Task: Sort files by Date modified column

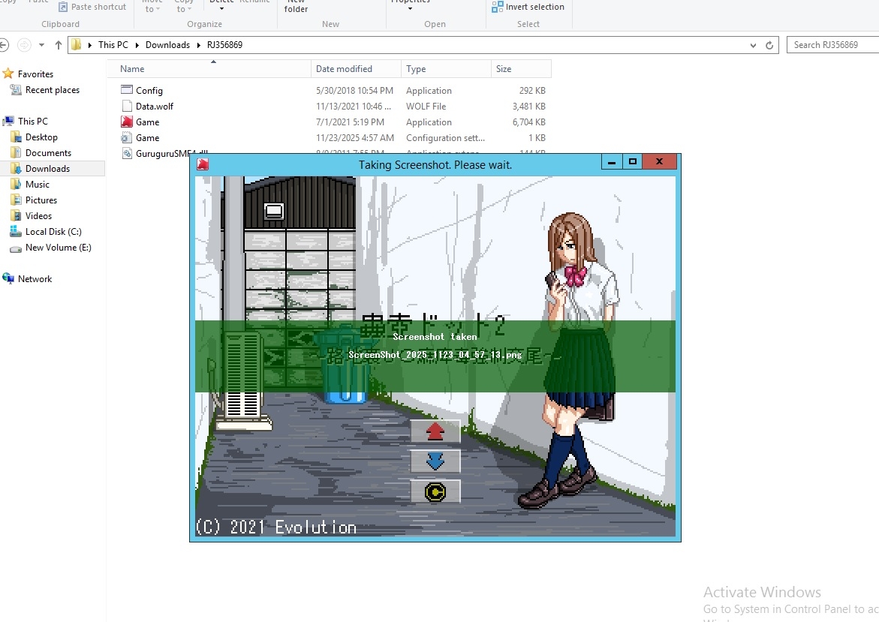Action: (x=344, y=69)
